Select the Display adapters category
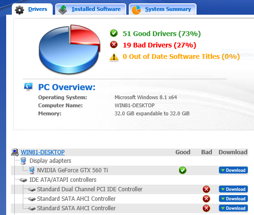This screenshot has height=215, width=254. pos(50,161)
